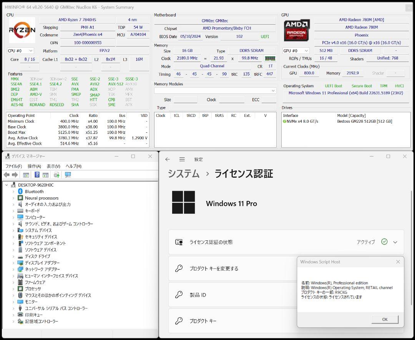Viewport: 415px width, 340px height.
Task: Open the GPU #0 selector dropdown
Action: click(x=296, y=51)
